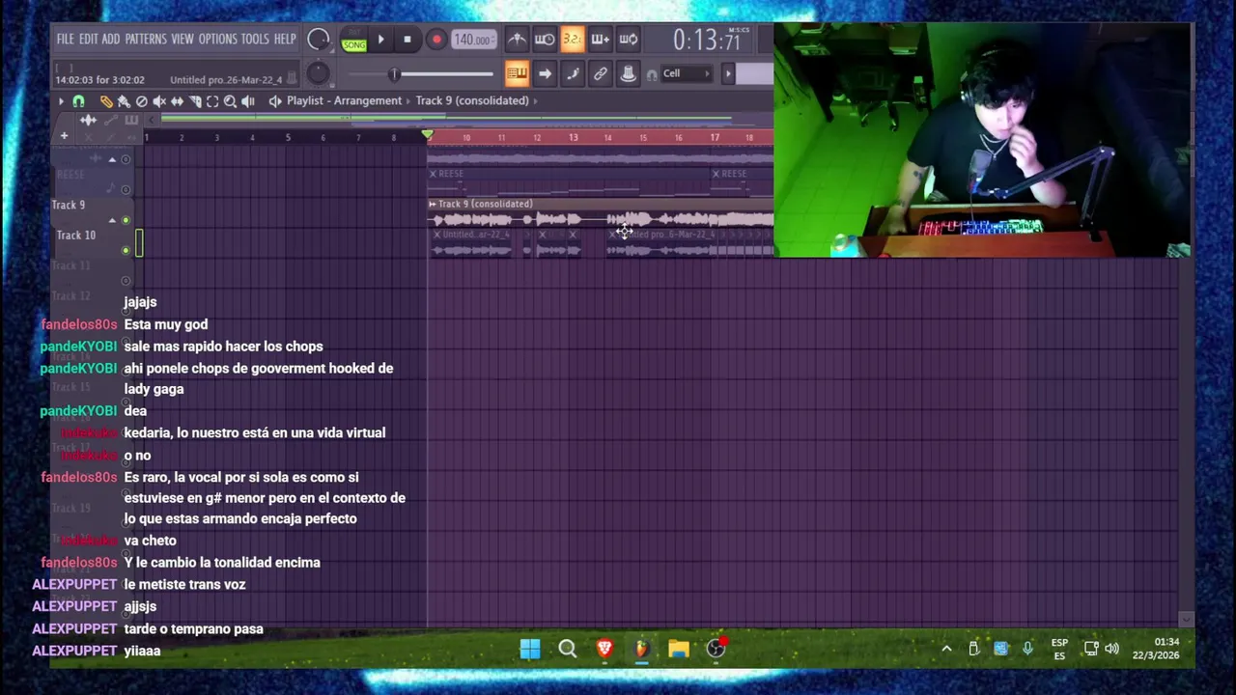The height and width of the screenshot is (695, 1236).
Task: Open the OPTIONS menu
Action: tap(217, 40)
